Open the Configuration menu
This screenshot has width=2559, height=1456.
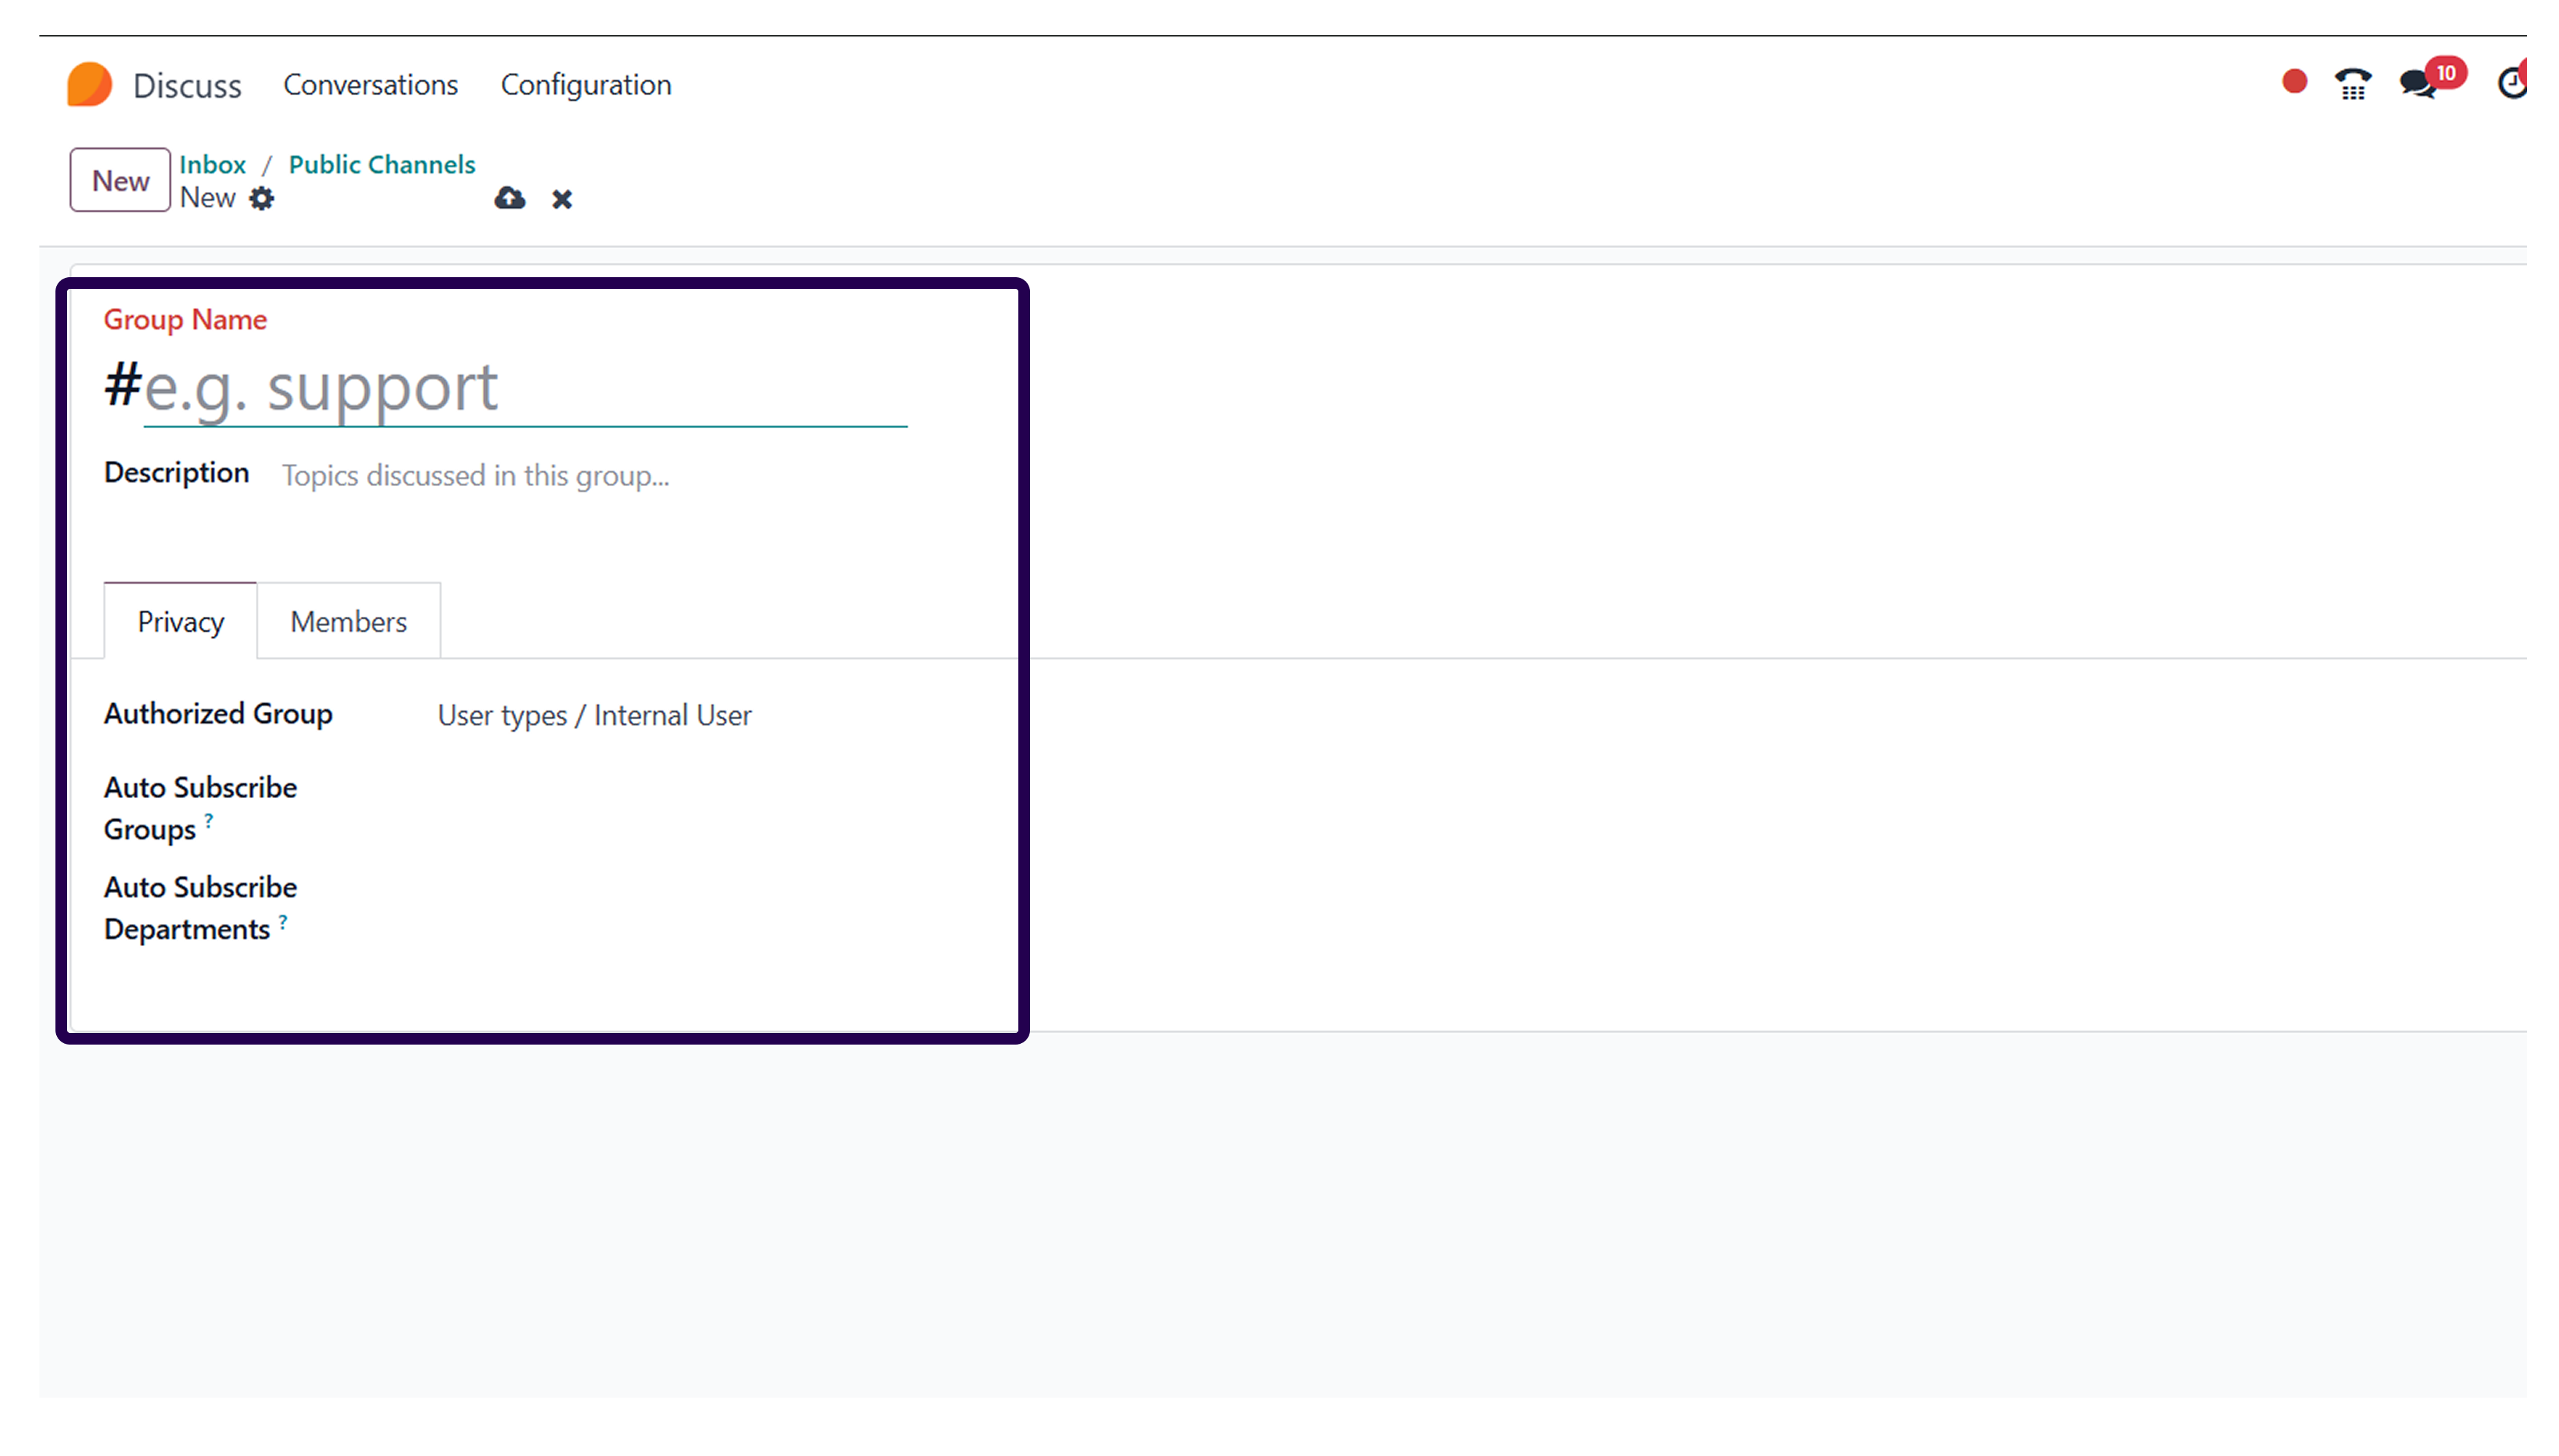pos(586,85)
